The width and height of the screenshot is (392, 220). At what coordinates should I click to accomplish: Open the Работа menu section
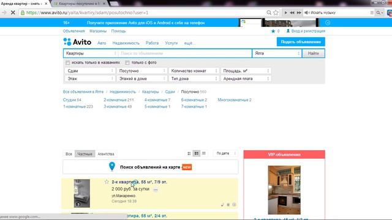click(x=152, y=43)
